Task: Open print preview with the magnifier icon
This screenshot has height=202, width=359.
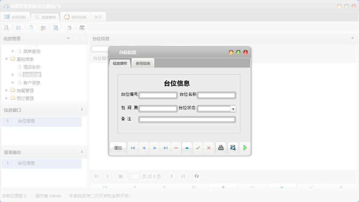Action: 233,148
